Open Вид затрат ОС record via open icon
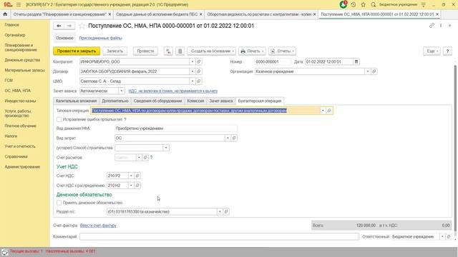Screen dimensions: 458x257 pos(234,138)
